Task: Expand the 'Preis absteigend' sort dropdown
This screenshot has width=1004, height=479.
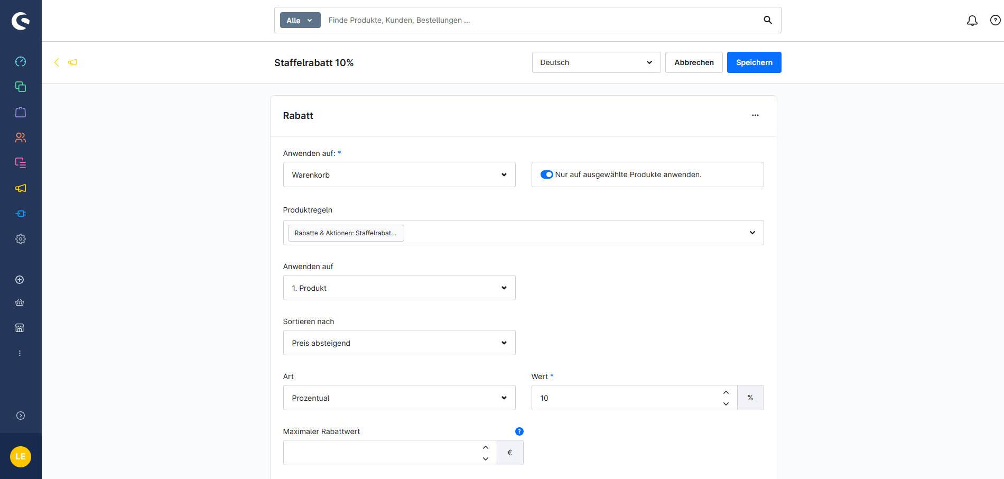Action: (x=399, y=343)
